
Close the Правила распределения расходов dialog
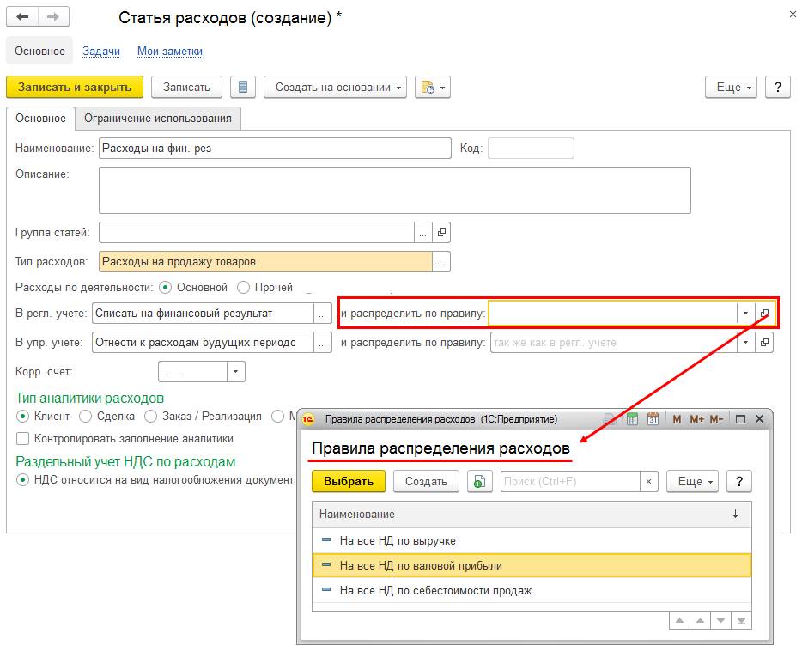point(760,419)
